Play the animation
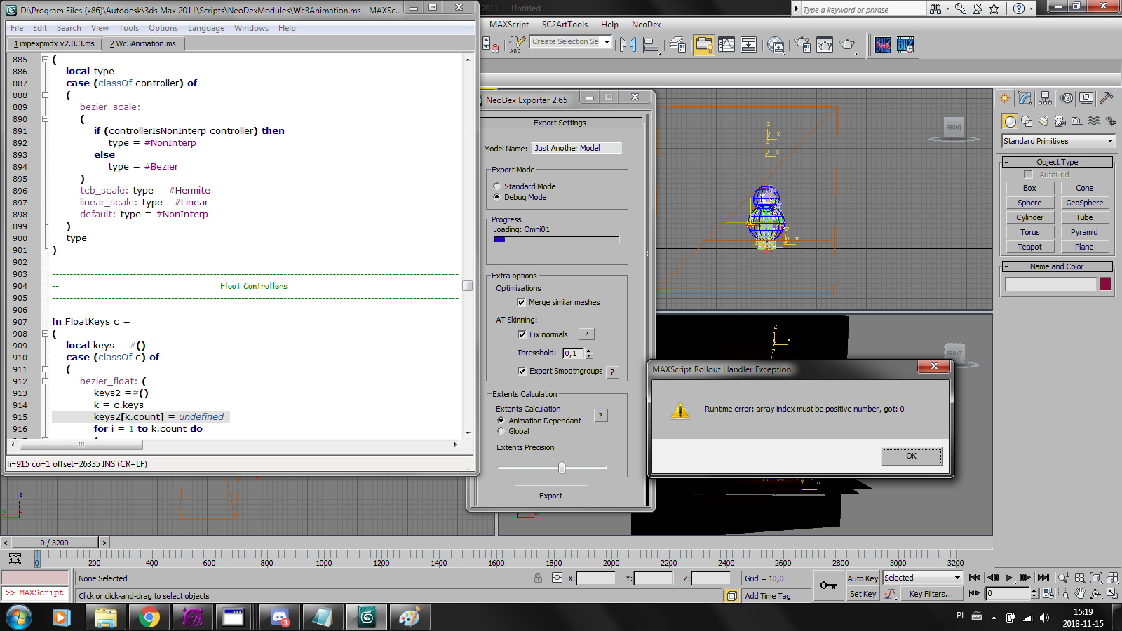 [x=1009, y=577]
